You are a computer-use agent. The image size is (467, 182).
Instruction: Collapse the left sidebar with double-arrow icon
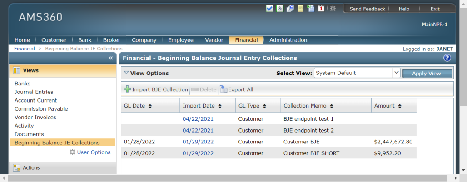pyautogui.click(x=110, y=58)
